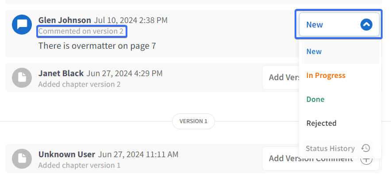Click the VERSION 1 divider label

193,121
